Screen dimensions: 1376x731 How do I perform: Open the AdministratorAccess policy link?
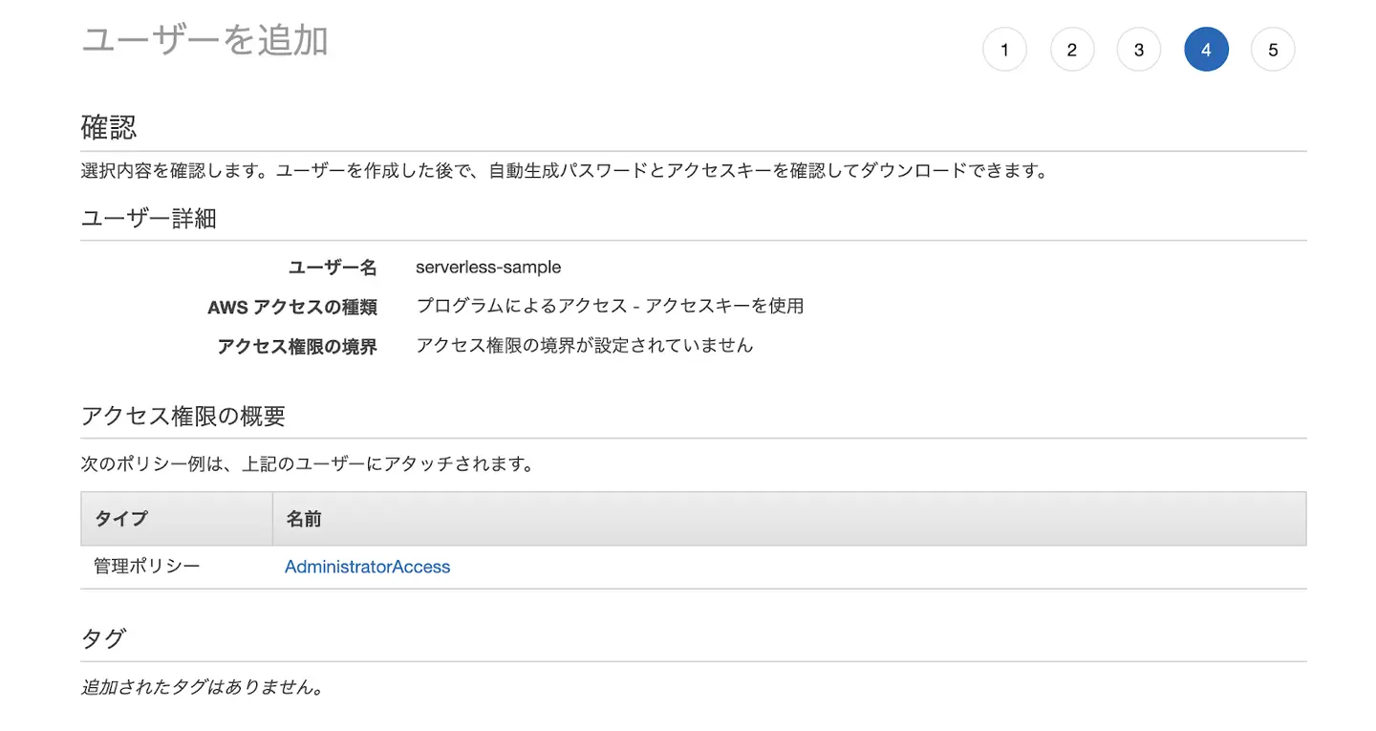[x=367, y=566]
